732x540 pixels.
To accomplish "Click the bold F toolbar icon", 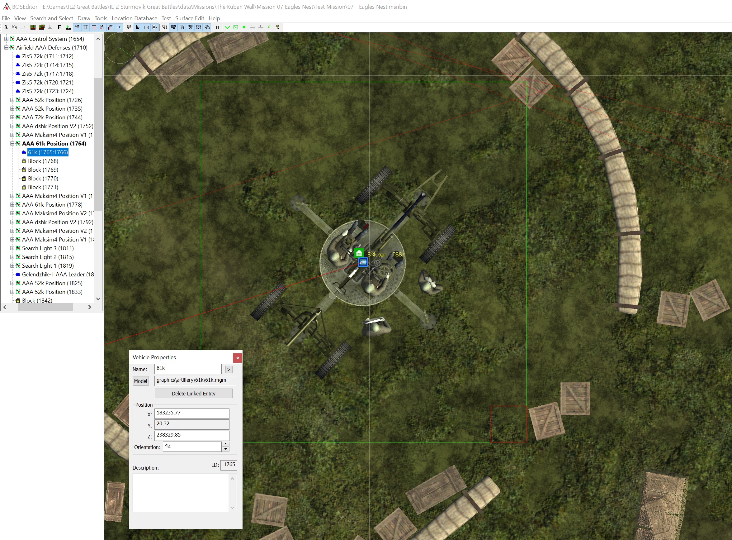I will (x=59, y=27).
